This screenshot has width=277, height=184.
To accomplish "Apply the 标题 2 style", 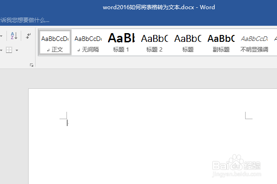I will (154, 42).
